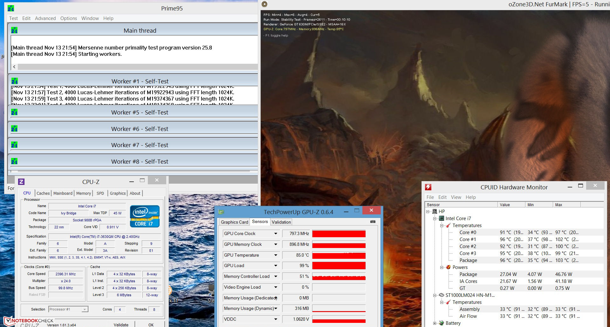Click the Sensor column header in Hardware Monitor
The width and height of the screenshot is (610, 327).
tap(461, 205)
